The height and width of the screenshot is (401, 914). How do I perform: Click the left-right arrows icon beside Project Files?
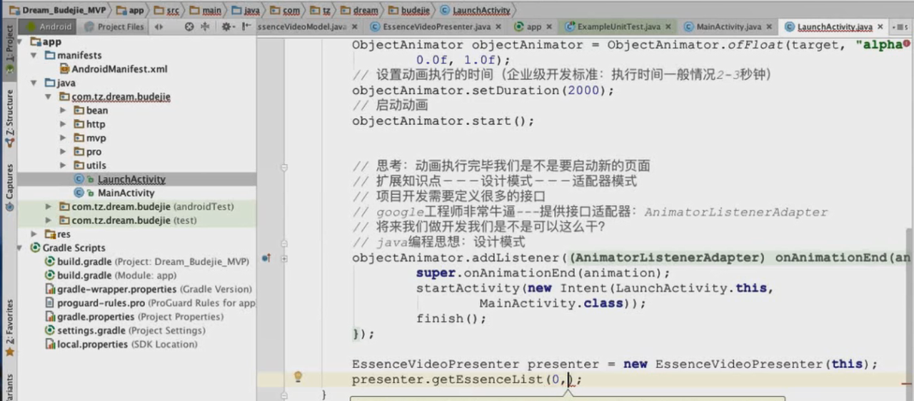click(159, 26)
